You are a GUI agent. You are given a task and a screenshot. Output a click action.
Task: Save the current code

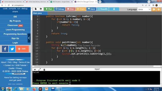point(91,9)
